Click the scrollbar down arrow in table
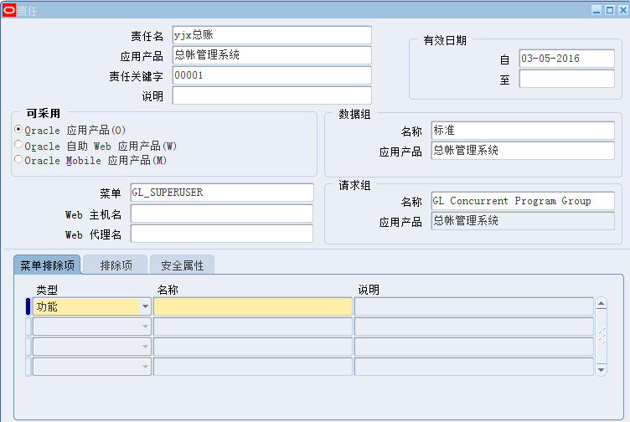This screenshot has width=630, height=422. [601, 370]
